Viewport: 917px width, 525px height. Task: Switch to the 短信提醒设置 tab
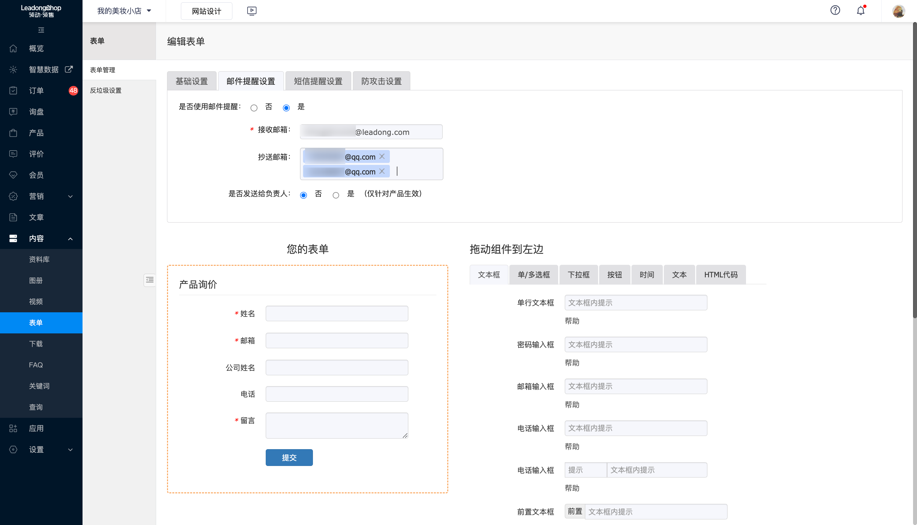tap(318, 81)
